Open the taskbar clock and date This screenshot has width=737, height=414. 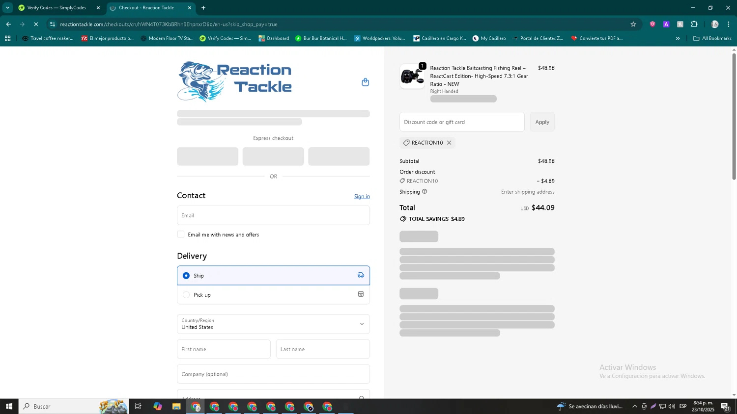tap(703, 406)
